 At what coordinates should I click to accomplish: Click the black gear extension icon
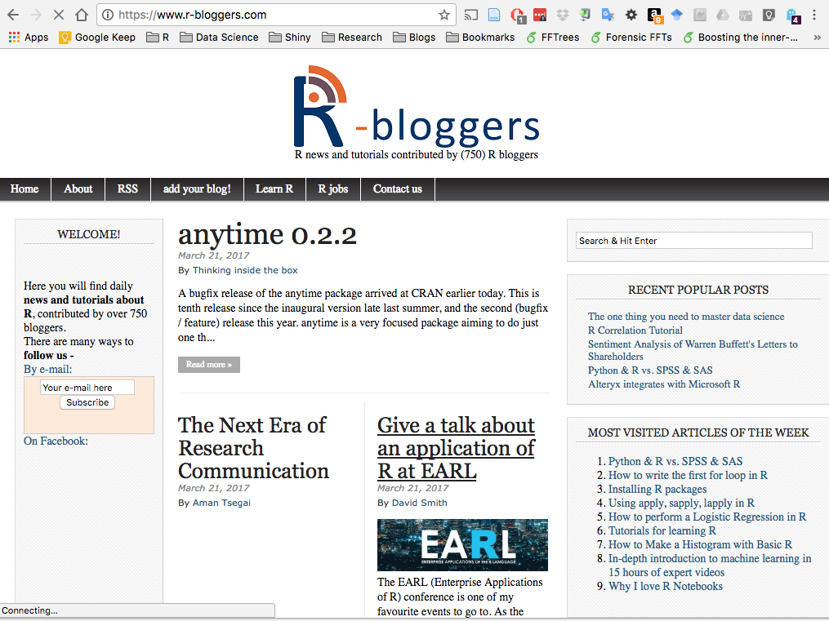click(631, 15)
